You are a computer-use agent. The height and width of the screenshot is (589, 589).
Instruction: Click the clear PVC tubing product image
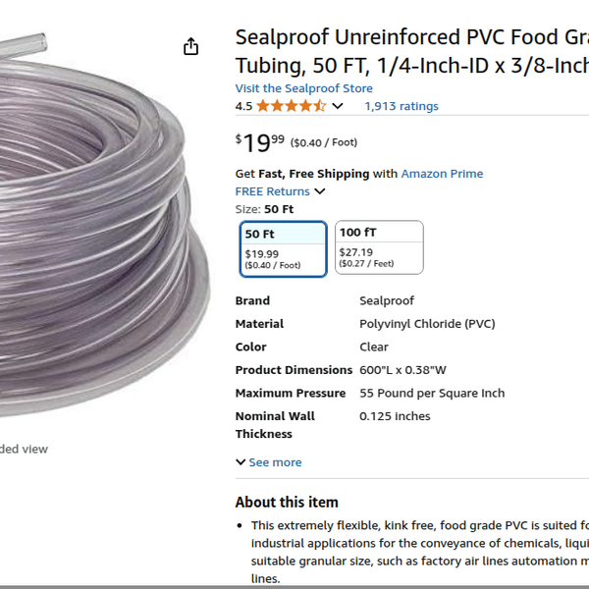coord(98,245)
